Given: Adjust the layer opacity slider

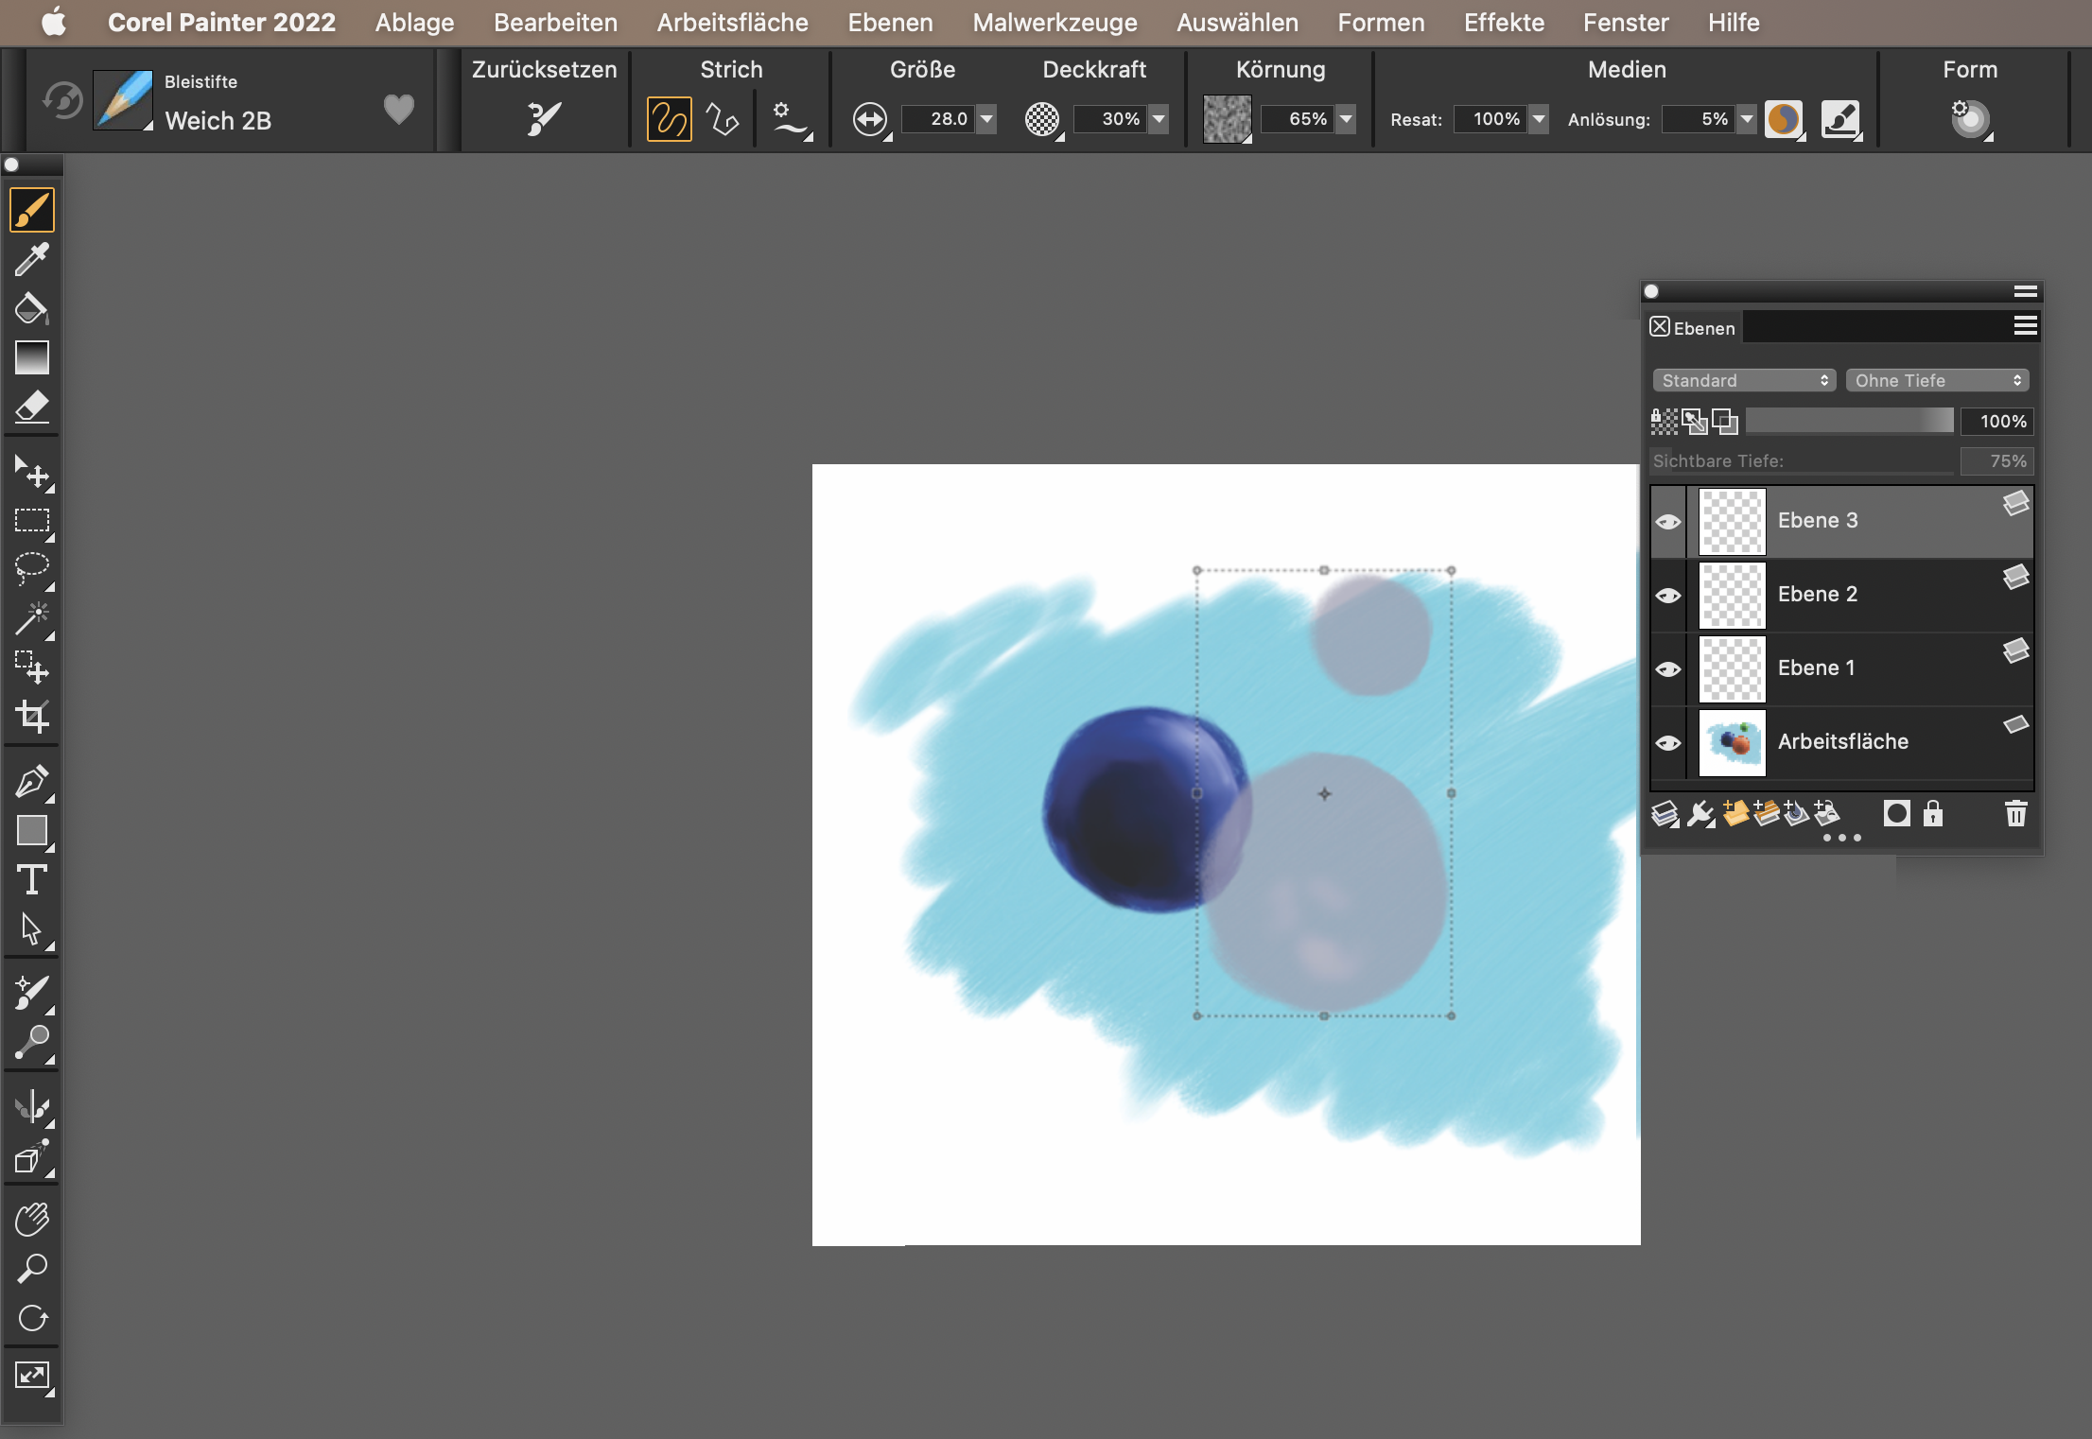Looking at the screenshot, I should 1849,421.
